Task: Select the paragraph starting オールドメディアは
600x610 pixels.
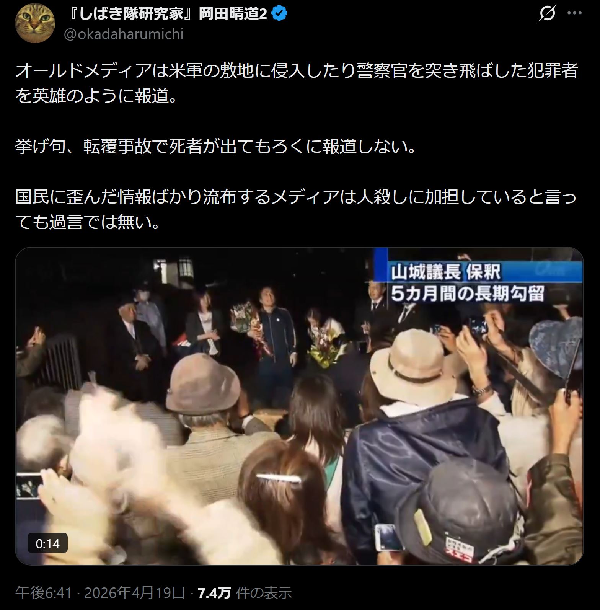Action: tap(297, 83)
